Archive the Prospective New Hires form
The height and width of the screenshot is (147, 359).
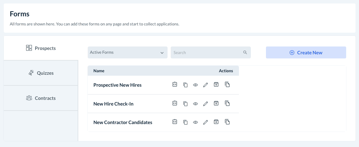coord(216,85)
